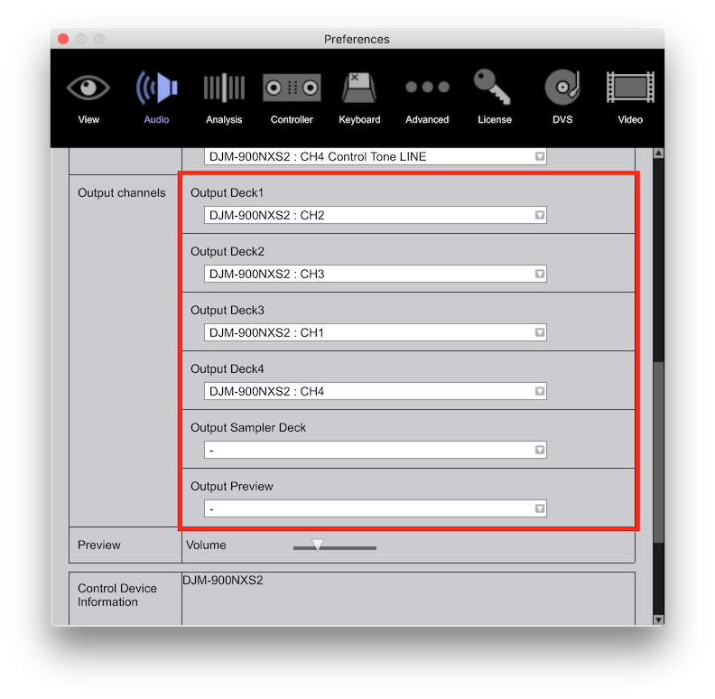Click the Preview row label
Image resolution: width=715 pixels, height=699 pixels.
click(x=99, y=545)
